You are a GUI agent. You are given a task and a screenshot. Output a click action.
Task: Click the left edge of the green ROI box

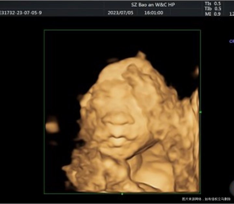click(44, 112)
